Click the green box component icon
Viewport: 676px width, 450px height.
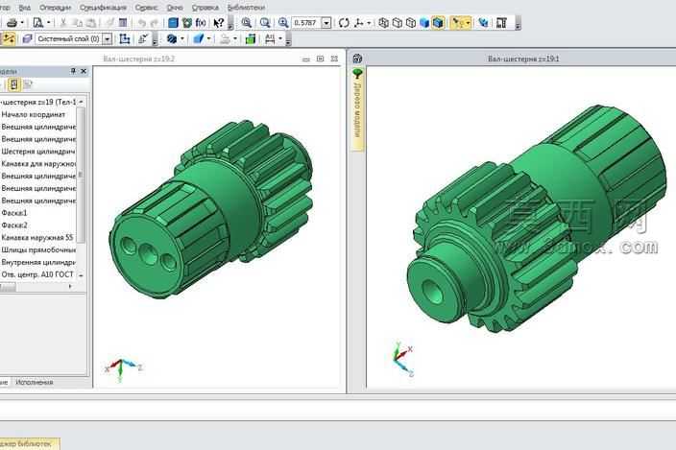[251, 39]
